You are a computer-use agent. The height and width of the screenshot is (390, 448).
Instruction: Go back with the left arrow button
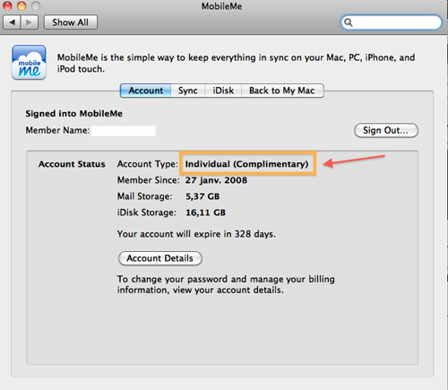point(12,22)
